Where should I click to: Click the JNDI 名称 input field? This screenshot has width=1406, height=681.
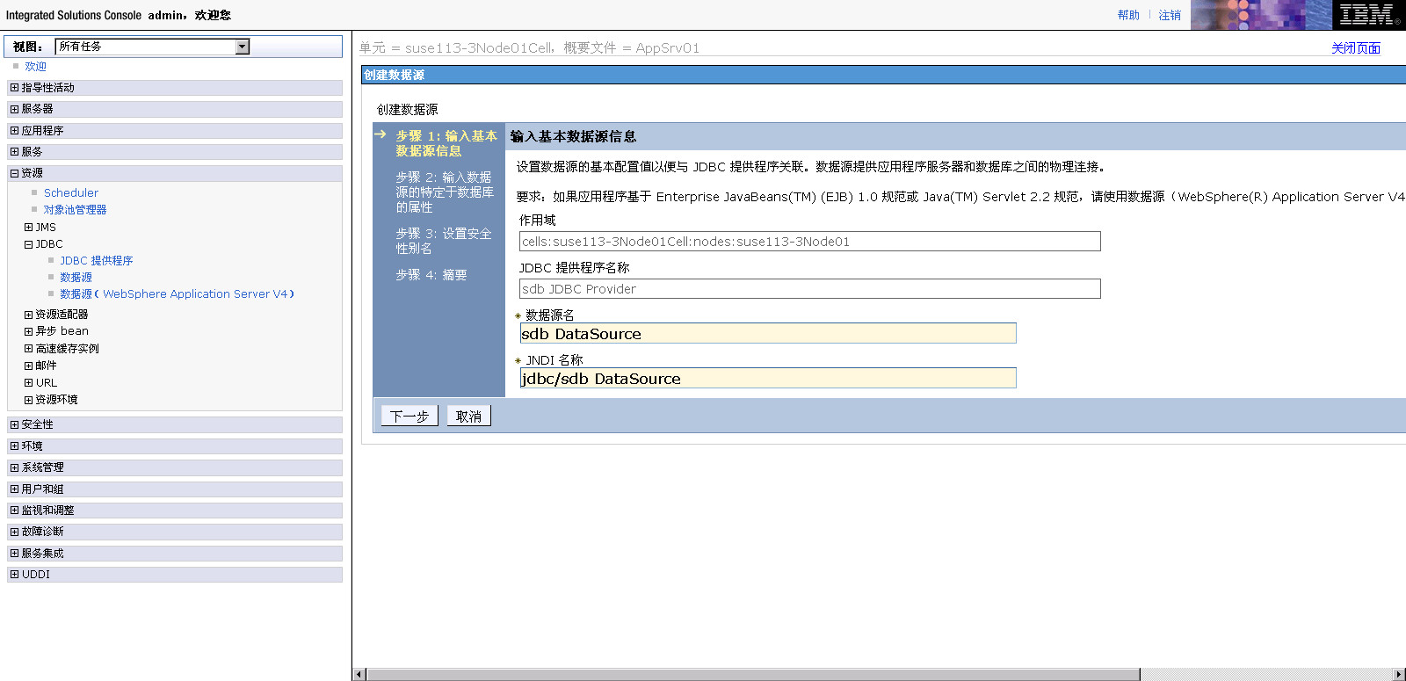click(768, 379)
